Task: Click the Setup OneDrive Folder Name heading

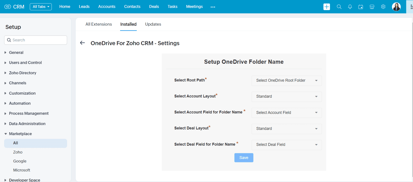Action: [x=244, y=62]
